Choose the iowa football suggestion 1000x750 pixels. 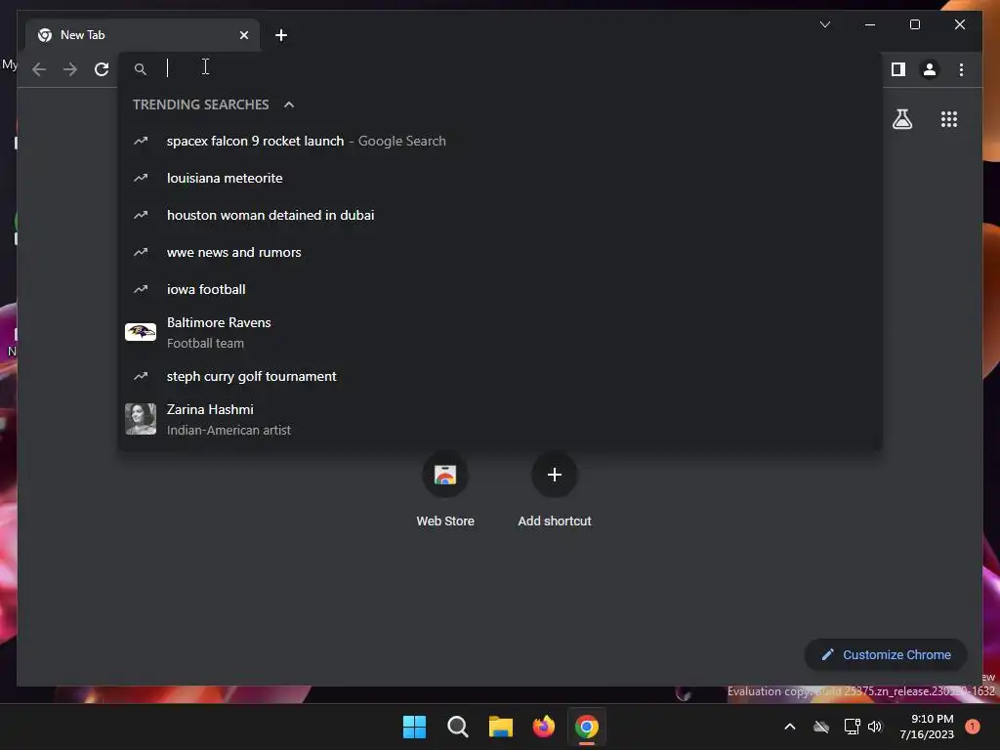pyautogui.click(x=500, y=289)
